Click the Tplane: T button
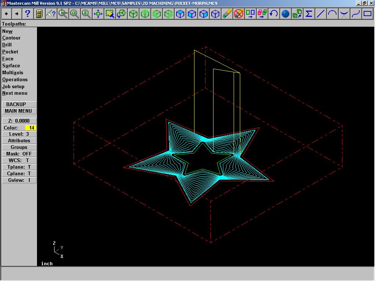The height and width of the screenshot is (281, 375). coord(19,167)
